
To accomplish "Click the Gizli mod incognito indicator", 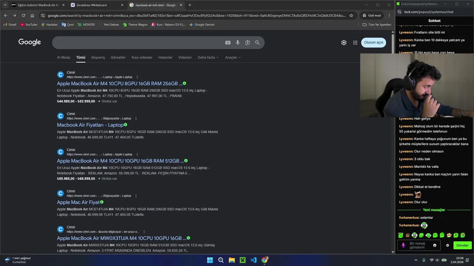I will click(x=371, y=16).
